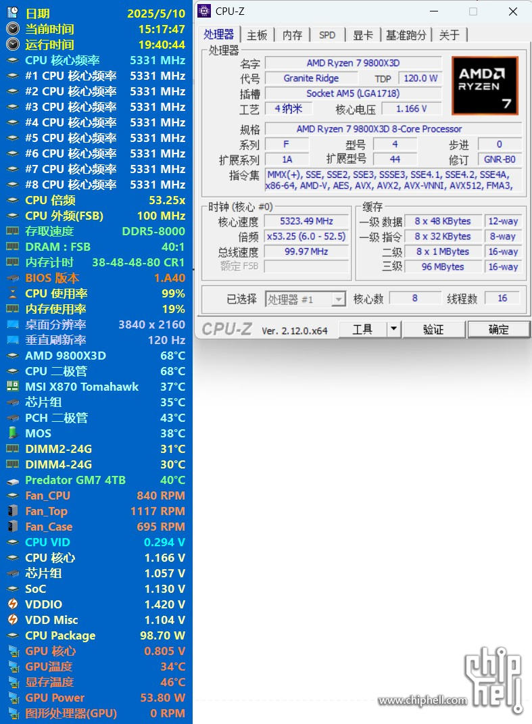532x724 pixels.
Task: Click the icon next to CPU 倍频
Action: [13, 200]
